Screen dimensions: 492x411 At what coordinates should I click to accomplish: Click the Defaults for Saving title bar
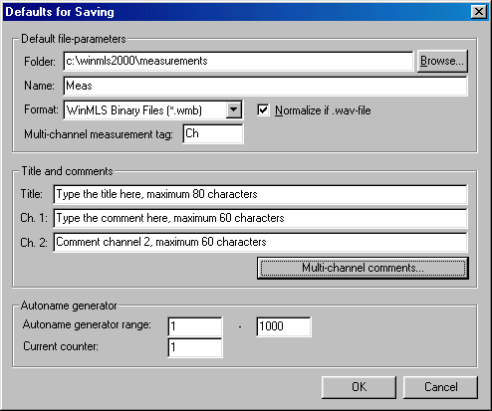[246, 12]
